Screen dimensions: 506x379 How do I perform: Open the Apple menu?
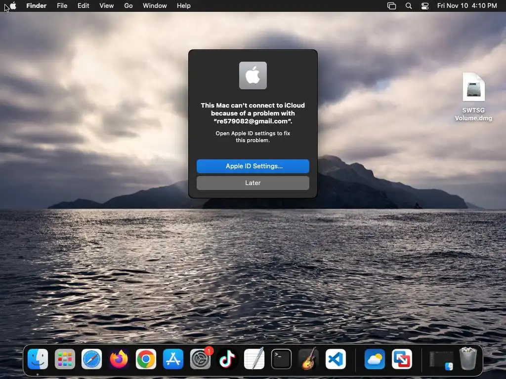pyautogui.click(x=13, y=6)
